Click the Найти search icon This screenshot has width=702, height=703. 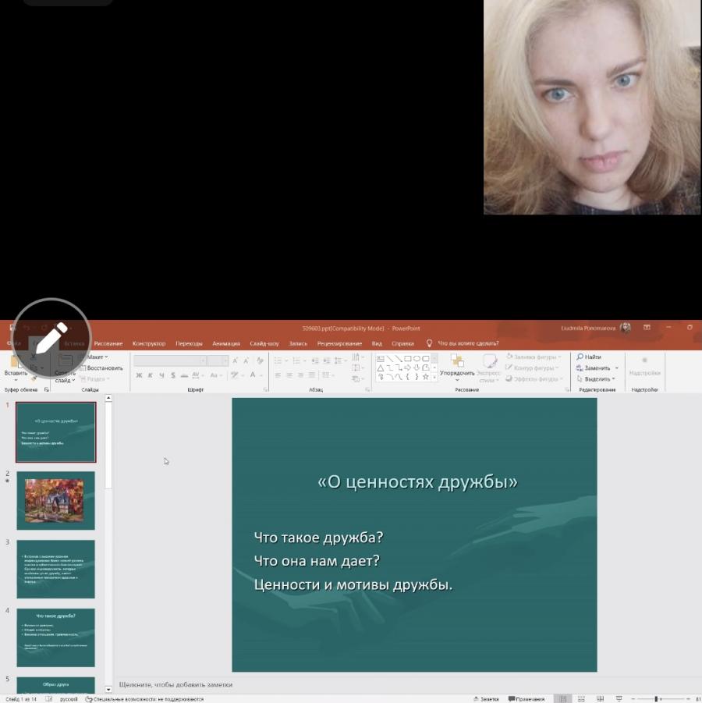click(580, 357)
